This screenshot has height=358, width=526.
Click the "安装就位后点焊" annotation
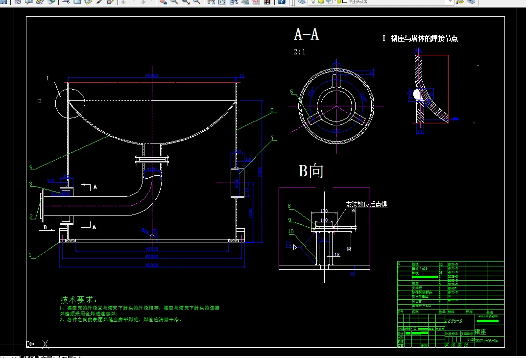pos(367,204)
